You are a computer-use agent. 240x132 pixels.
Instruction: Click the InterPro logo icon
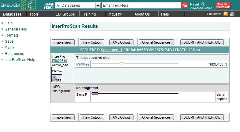coord(57,71)
